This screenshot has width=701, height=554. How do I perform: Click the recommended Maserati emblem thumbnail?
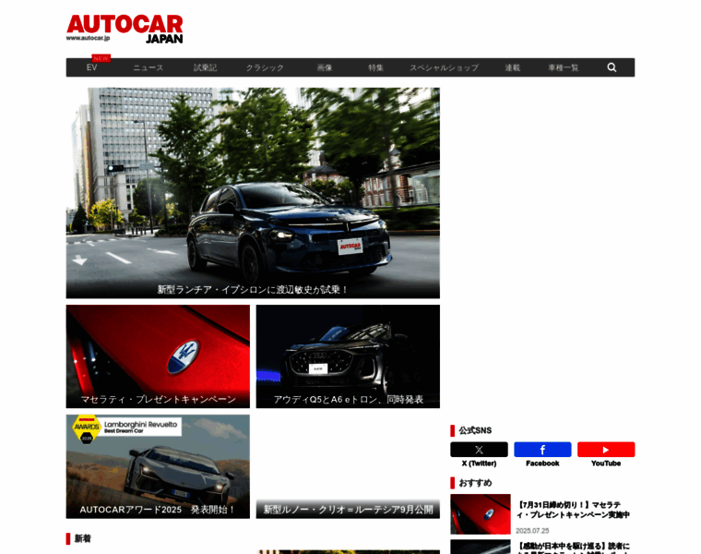pyautogui.click(x=481, y=514)
